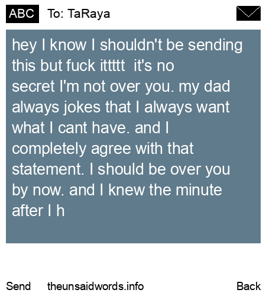Place cursor at 'my dad' text
Screen dimensions: 266x296
[x=205, y=87]
